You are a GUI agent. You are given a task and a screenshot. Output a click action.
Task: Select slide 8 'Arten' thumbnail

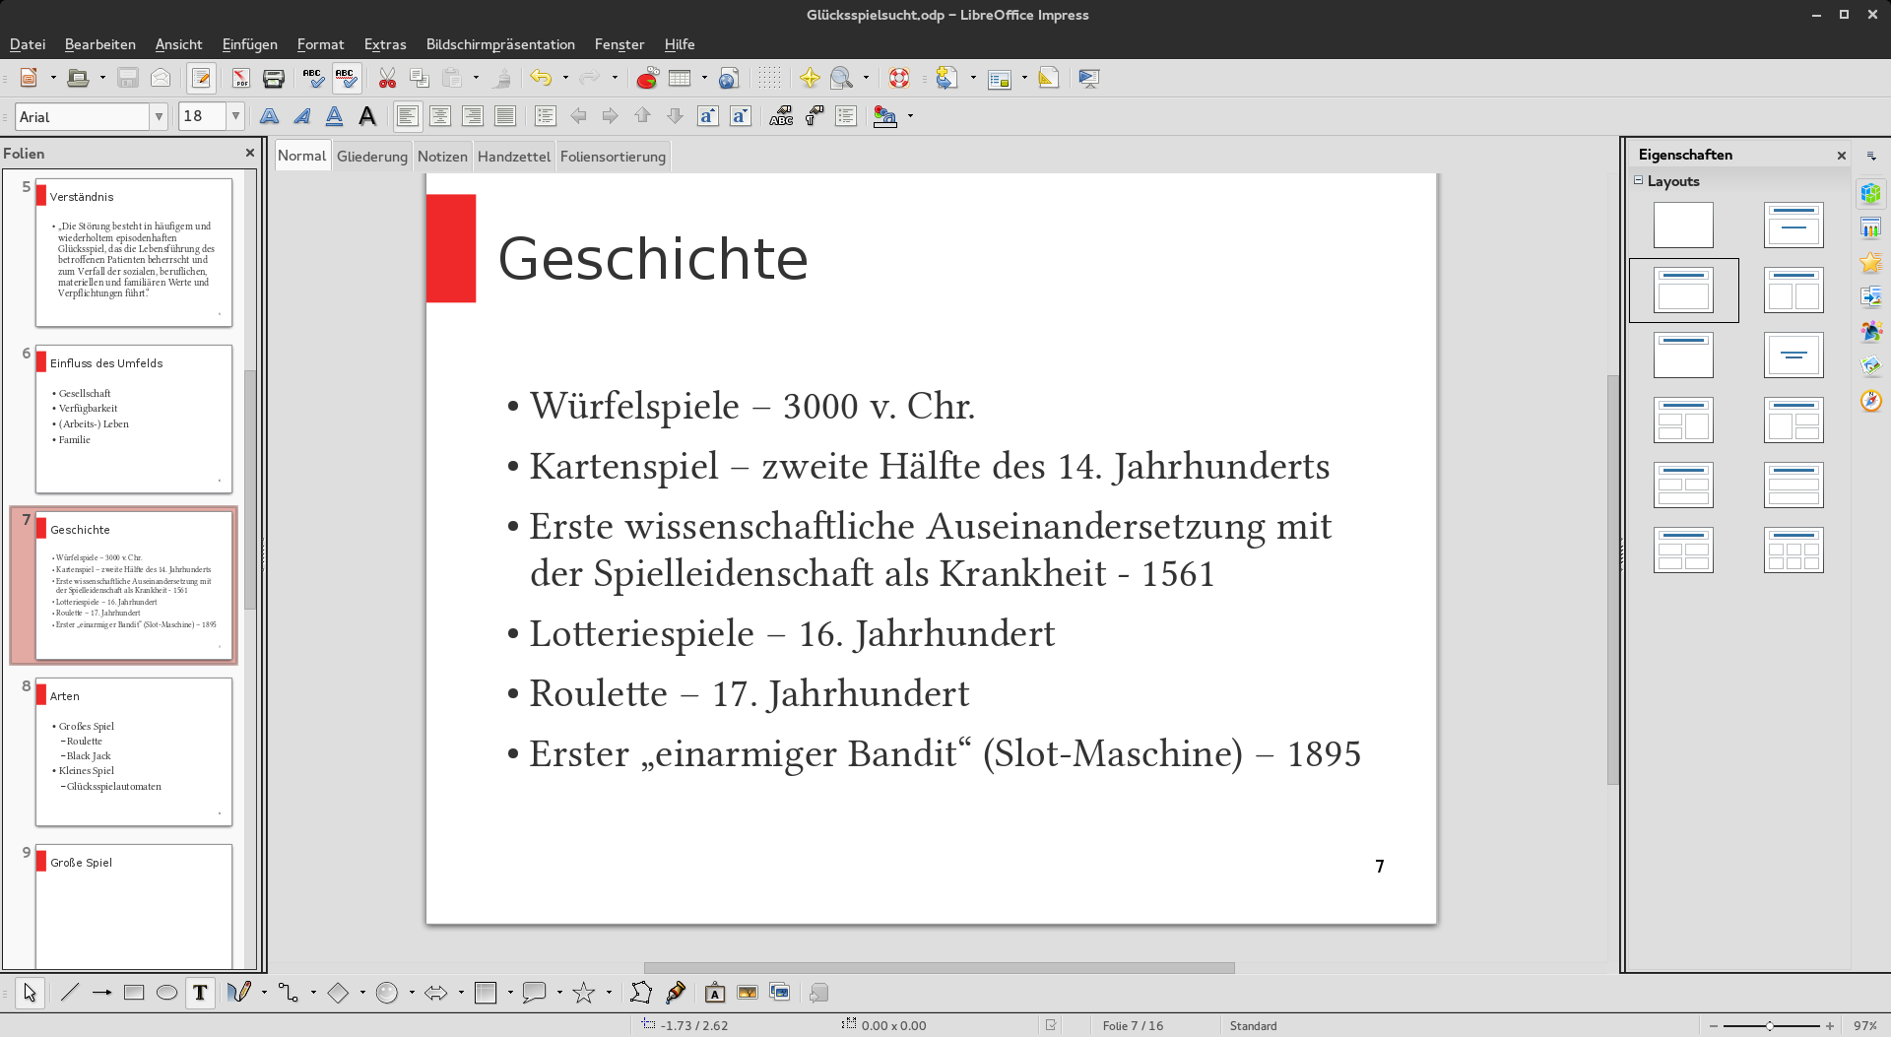click(x=134, y=751)
